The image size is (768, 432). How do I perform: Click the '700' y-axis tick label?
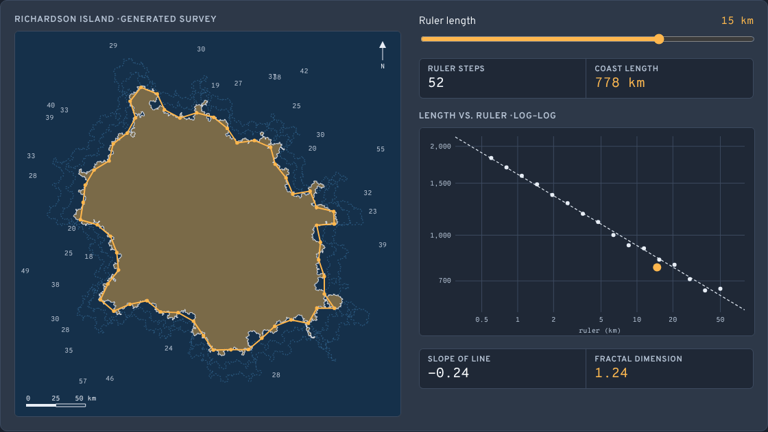click(445, 281)
